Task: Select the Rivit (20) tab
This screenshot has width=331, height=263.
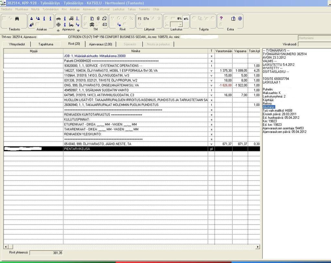Action: click(x=74, y=44)
